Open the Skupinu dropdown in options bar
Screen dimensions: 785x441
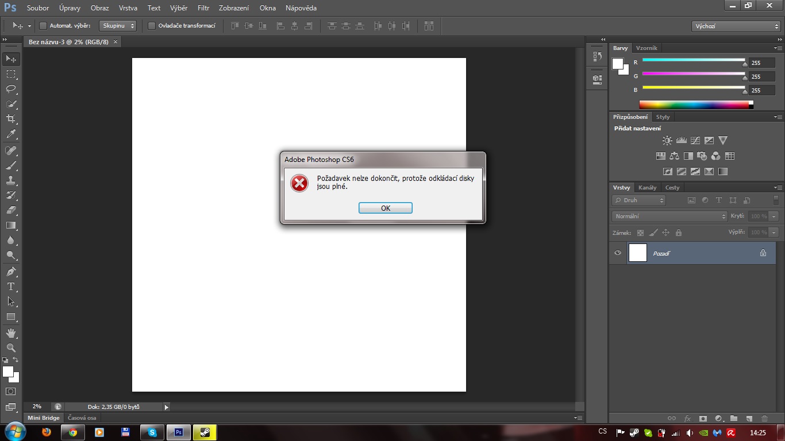pyautogui.click(x=118, y=26)
